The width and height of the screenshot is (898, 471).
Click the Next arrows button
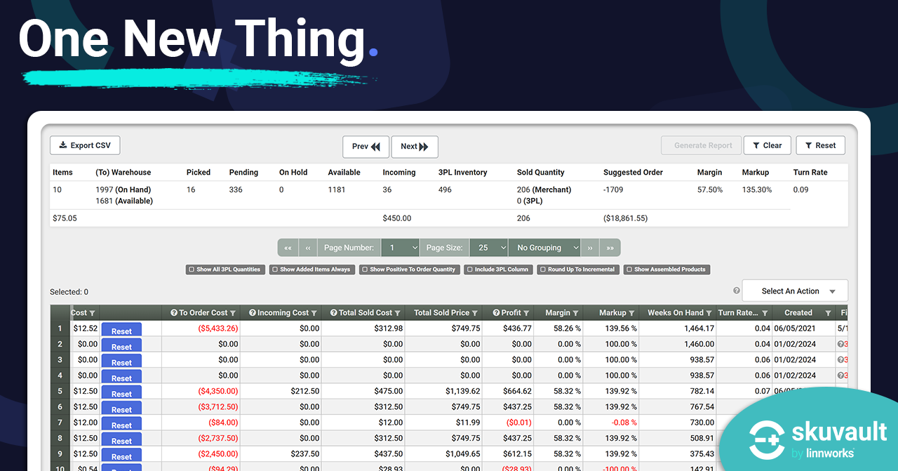click(x=414, y=147)
